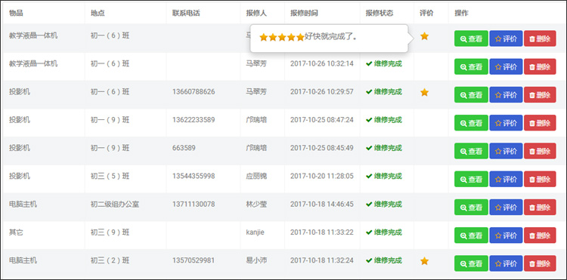The image size is (567, 280).
Task: Click the 报修状态 column header
Action: point(380,14)
